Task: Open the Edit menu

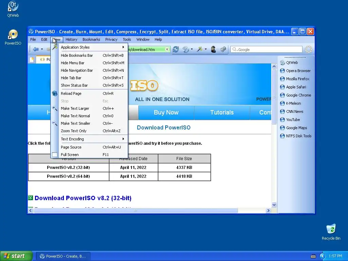Action: click(x=44, y=39)
